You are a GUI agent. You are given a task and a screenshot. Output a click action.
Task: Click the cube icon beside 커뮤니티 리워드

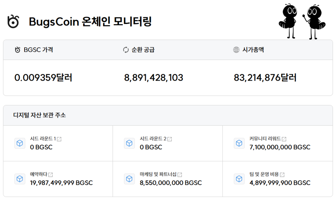(239, 143)
